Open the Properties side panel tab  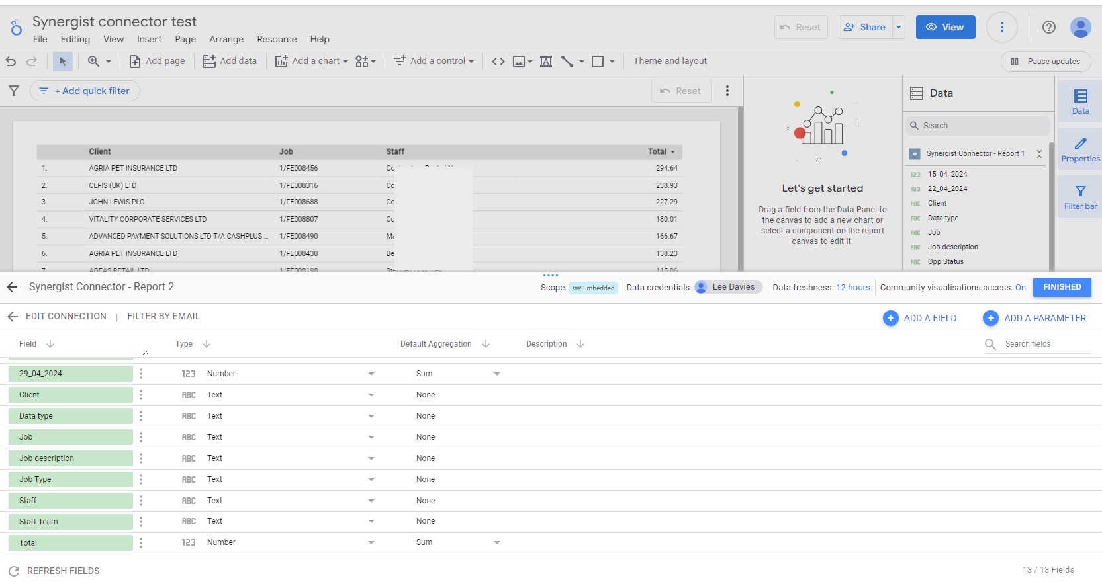pos(1080,149)
